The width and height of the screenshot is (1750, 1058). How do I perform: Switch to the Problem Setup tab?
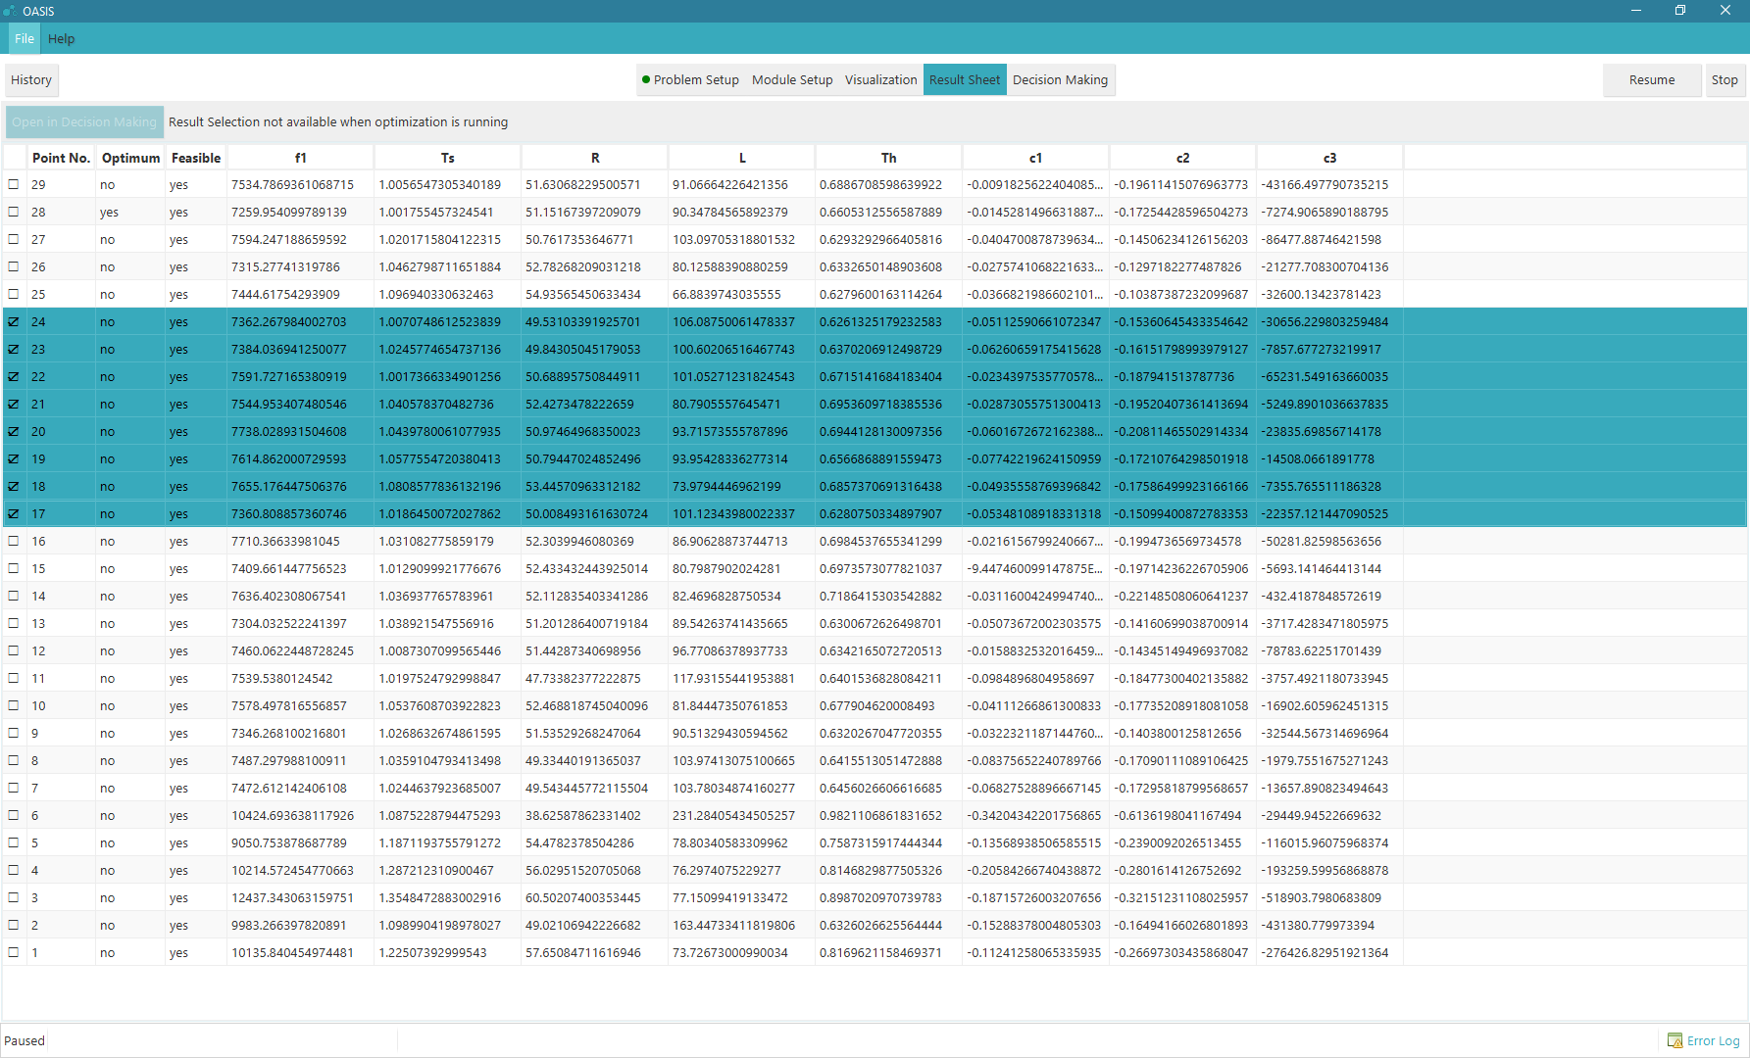click(690, 79)
